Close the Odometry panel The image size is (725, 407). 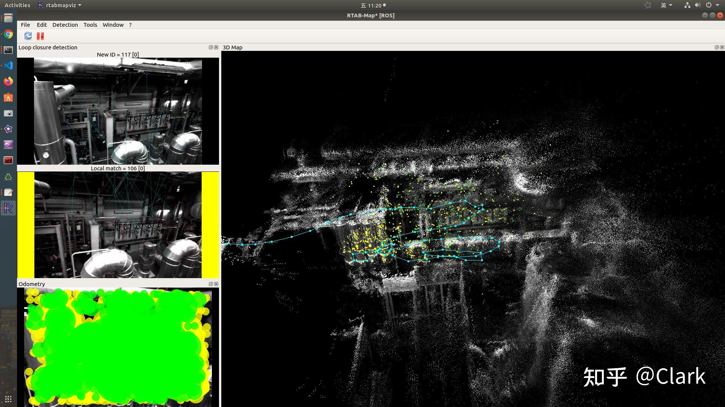(216, 284)
